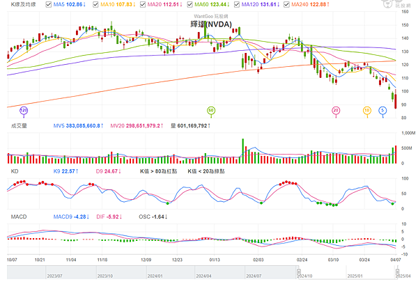This screenshot has height=282, width=418.
Task: Click the 2024/04 area in range navigator
Action: (204, 276)
